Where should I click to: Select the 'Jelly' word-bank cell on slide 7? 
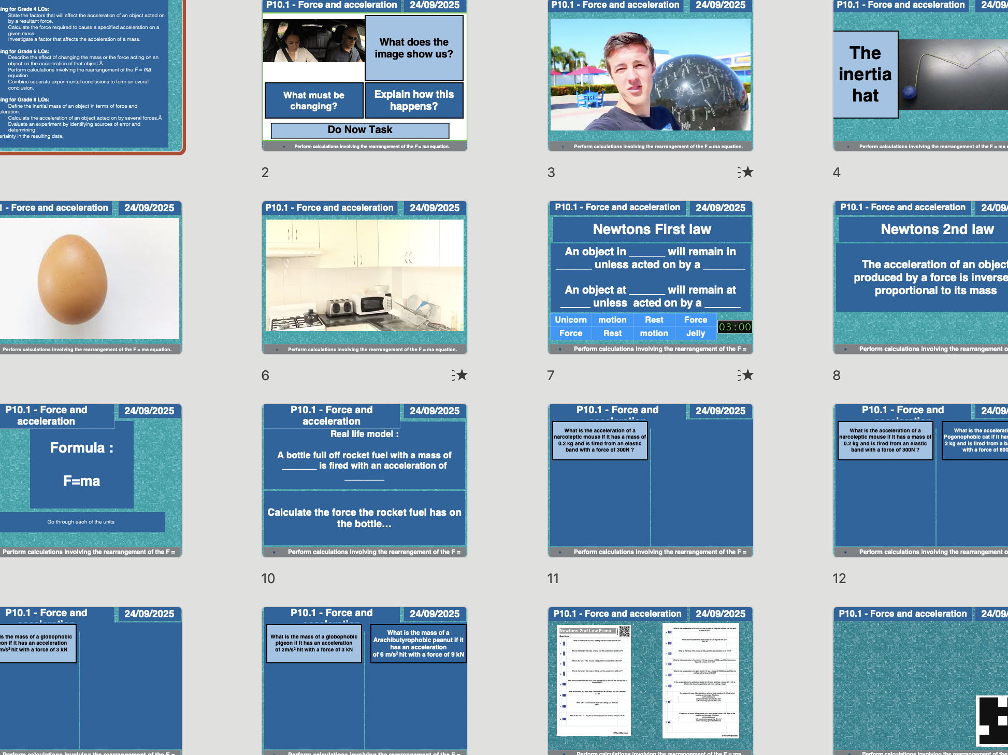point(695,333)
